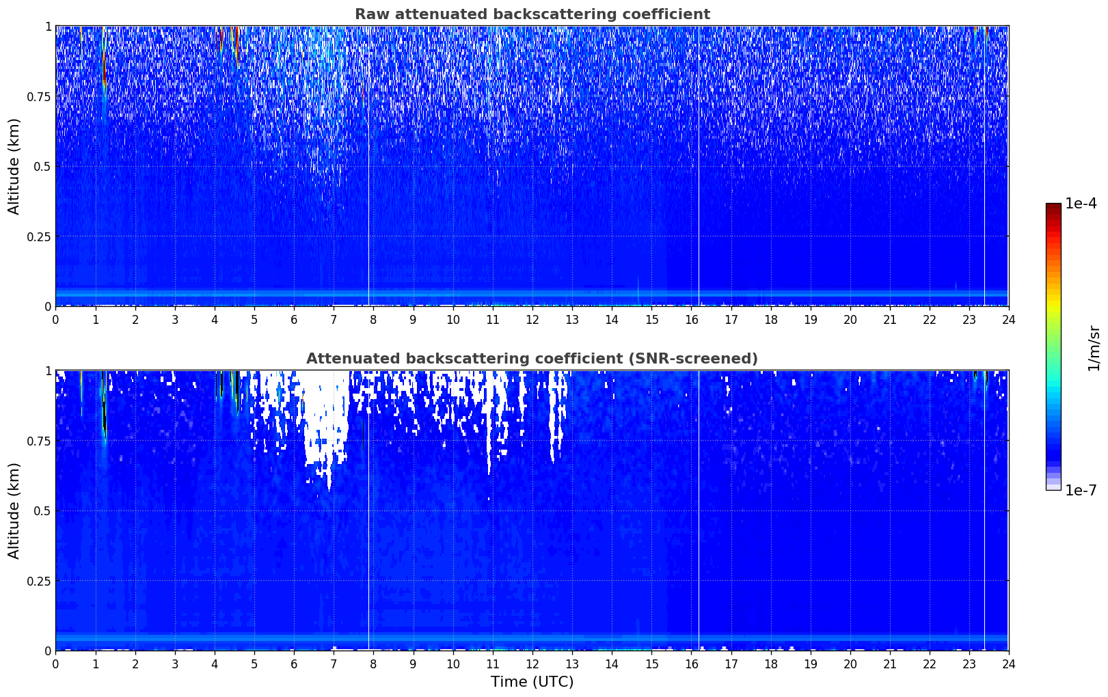Image resolution: width=1108 pixels, height=697 pixels.
Task: Click the '1e-7' colorbar minimum label
Action: (1081, 491)
